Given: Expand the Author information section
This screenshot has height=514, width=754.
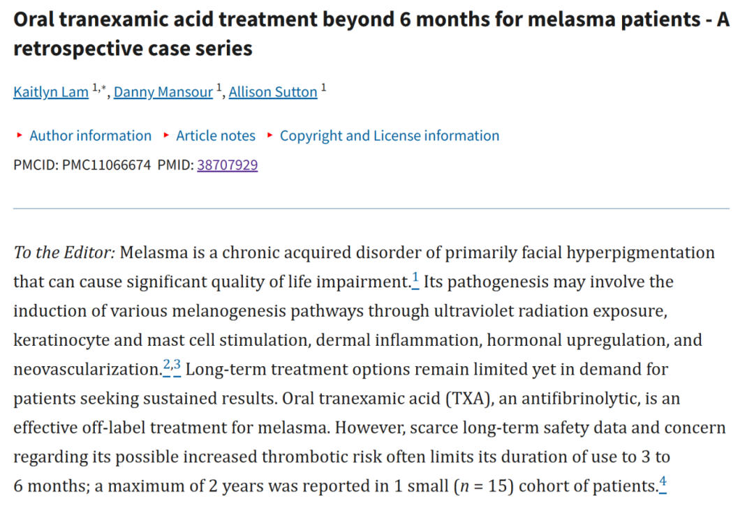Looking at the screenshot, I should (90, 135).
